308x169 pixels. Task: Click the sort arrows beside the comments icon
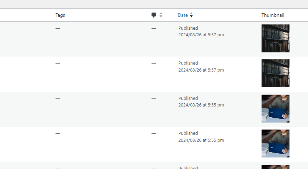tap(161, 15)
